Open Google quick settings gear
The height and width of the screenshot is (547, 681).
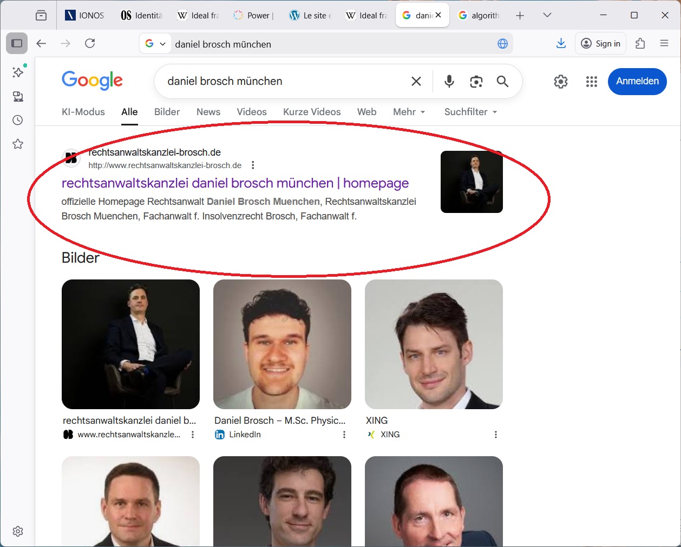[x=560, y=81]
